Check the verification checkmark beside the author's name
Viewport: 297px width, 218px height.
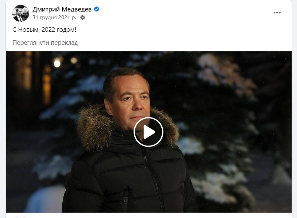point(96,9)
